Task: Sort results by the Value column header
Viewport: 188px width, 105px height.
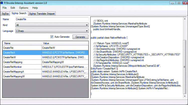Action: (x=65, y=43)
